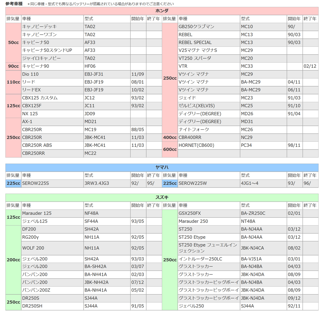Screen dimensions: 324x314
Task: Select the GSX250FX model cell
Action: (x=209, y=213)
